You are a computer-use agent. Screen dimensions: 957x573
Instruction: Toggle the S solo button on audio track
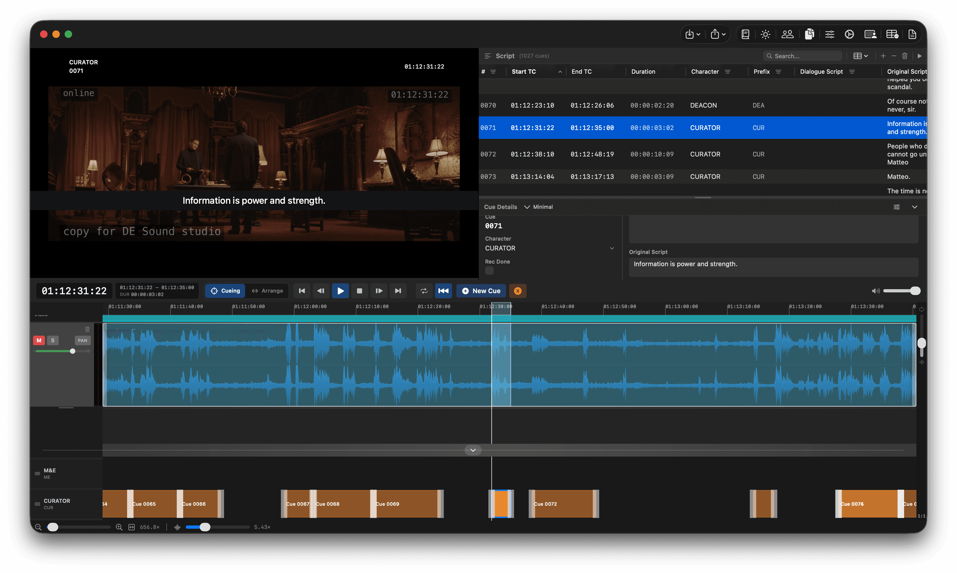tap(53, 340)
